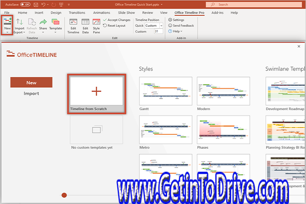Select Planning Strategy BI swimlane template
The height and width of the screenshot is (204, 306).
(285, 130)
